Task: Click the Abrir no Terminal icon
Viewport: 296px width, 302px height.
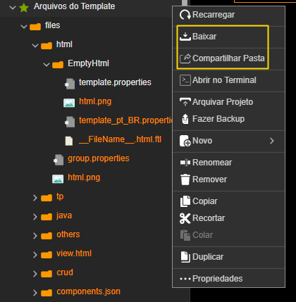Action: (185, 80)
